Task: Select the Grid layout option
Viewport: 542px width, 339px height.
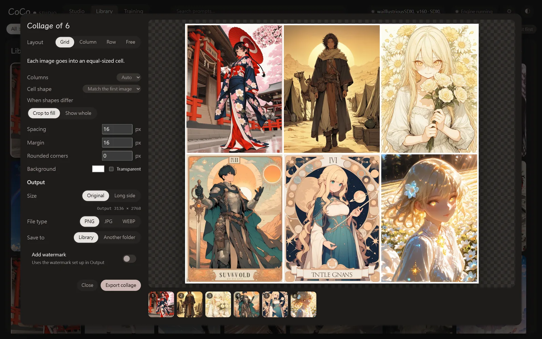Action: pyautogui.click(x=65, y=42)
